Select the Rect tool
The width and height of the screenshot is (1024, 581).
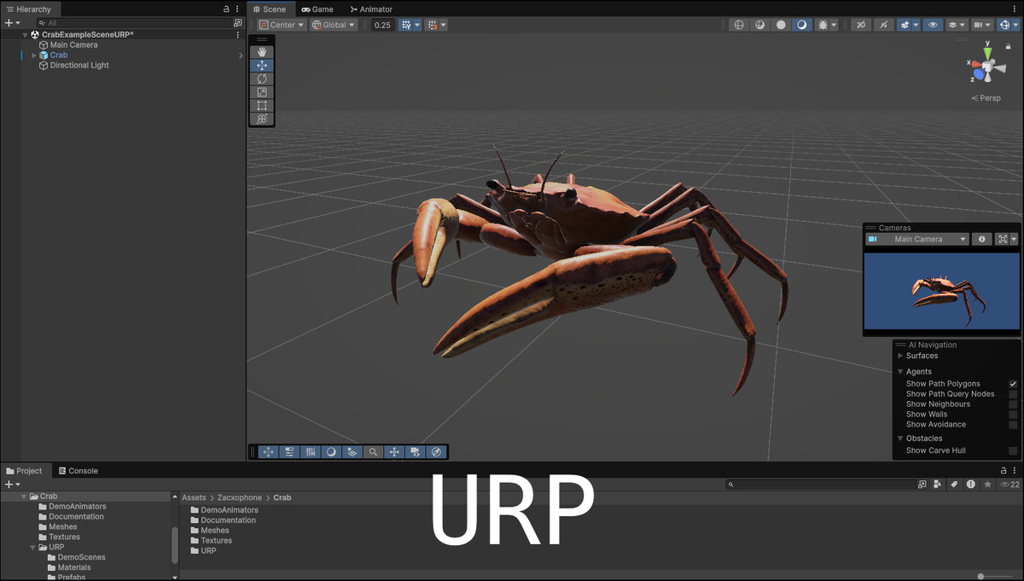[x=262, y=105]
